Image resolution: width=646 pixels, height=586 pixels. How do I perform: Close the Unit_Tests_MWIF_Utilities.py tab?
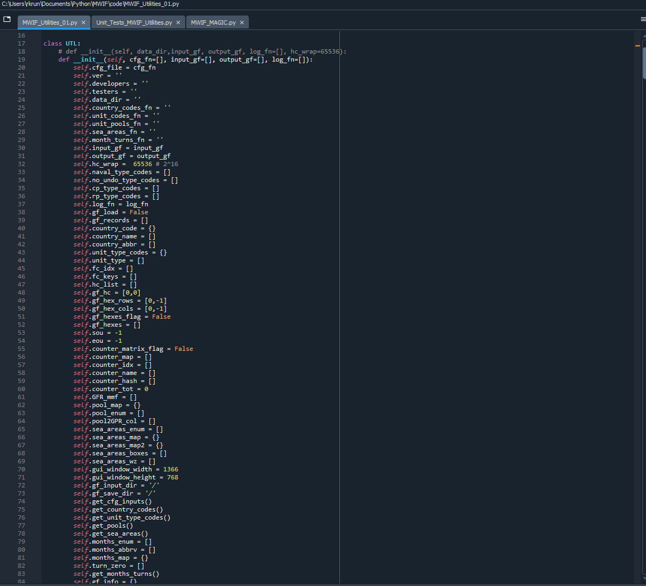[178, 22]
